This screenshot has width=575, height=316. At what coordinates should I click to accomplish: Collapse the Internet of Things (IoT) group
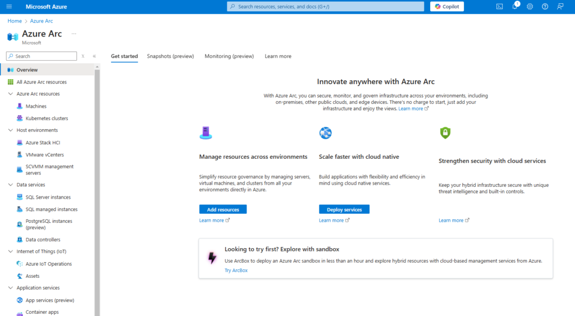click(x=11, y=251)
